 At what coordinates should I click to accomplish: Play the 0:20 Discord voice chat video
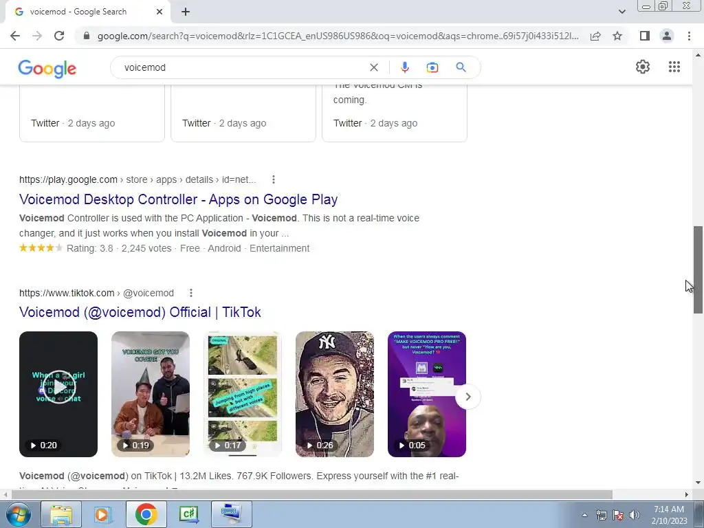pos(58,394)
